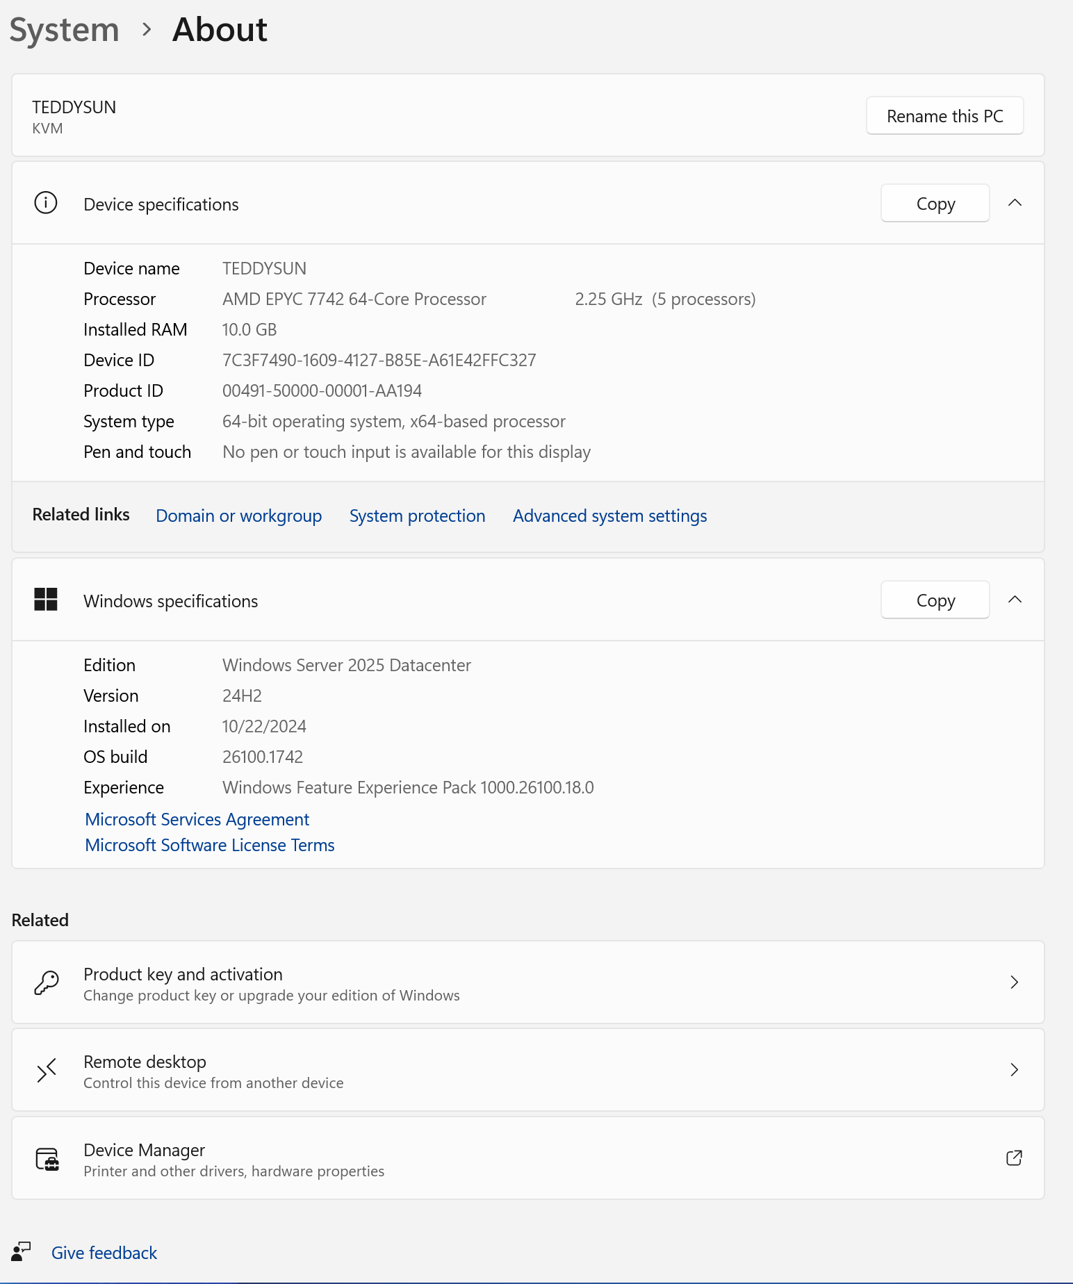Click the Remote desktop icon
Image resolution: width=1073 pixels, height=1284 pixels.
click(47, 1070)
